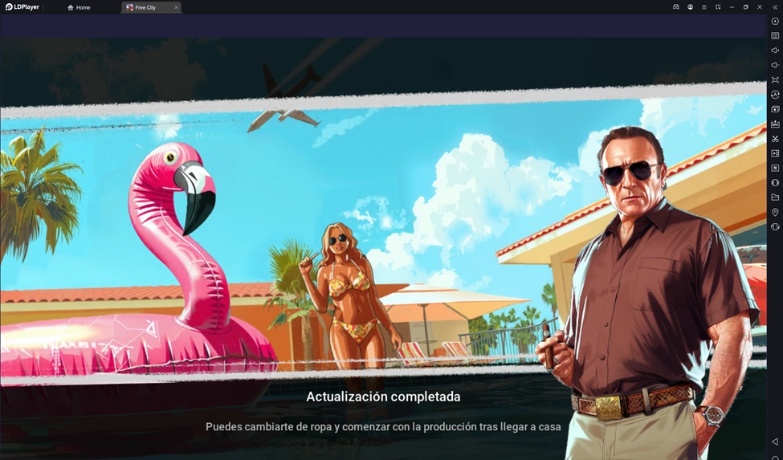Select the Free City tab
Screen dimensions: 783x460
[145, 7]
